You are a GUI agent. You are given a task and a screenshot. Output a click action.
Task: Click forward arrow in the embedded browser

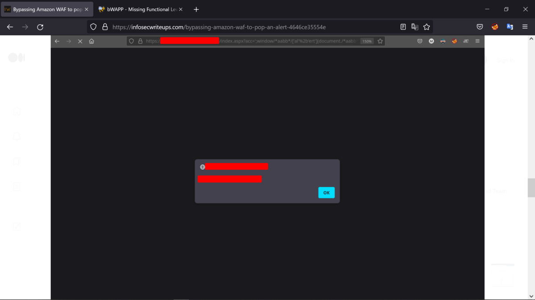pyautogui.click(x=69, y=41)
